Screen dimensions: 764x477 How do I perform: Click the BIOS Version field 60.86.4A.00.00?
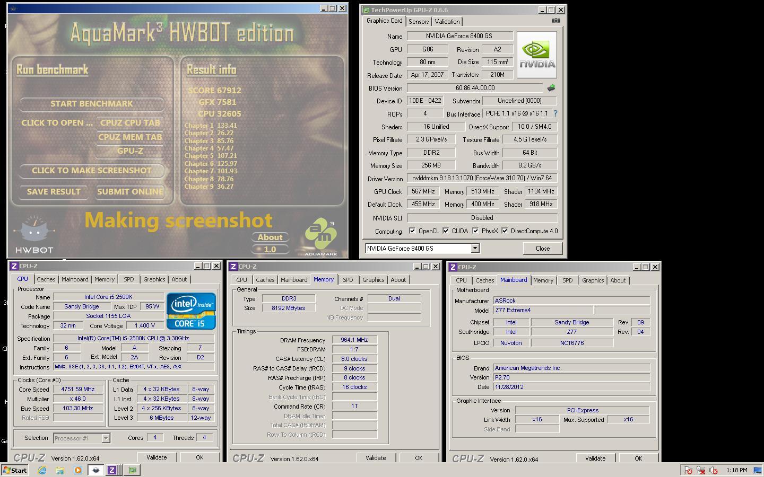pos(475,88)
